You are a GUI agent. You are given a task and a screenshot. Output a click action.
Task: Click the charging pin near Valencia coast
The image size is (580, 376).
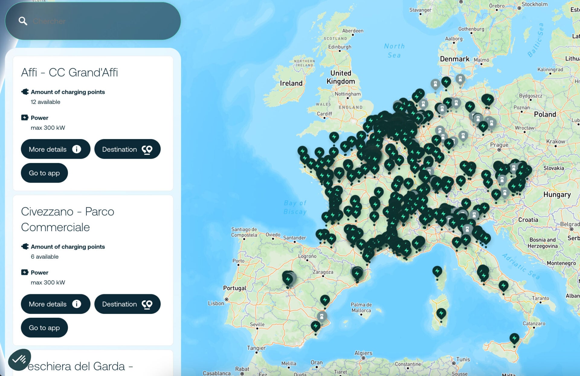(x=325, y=300)
